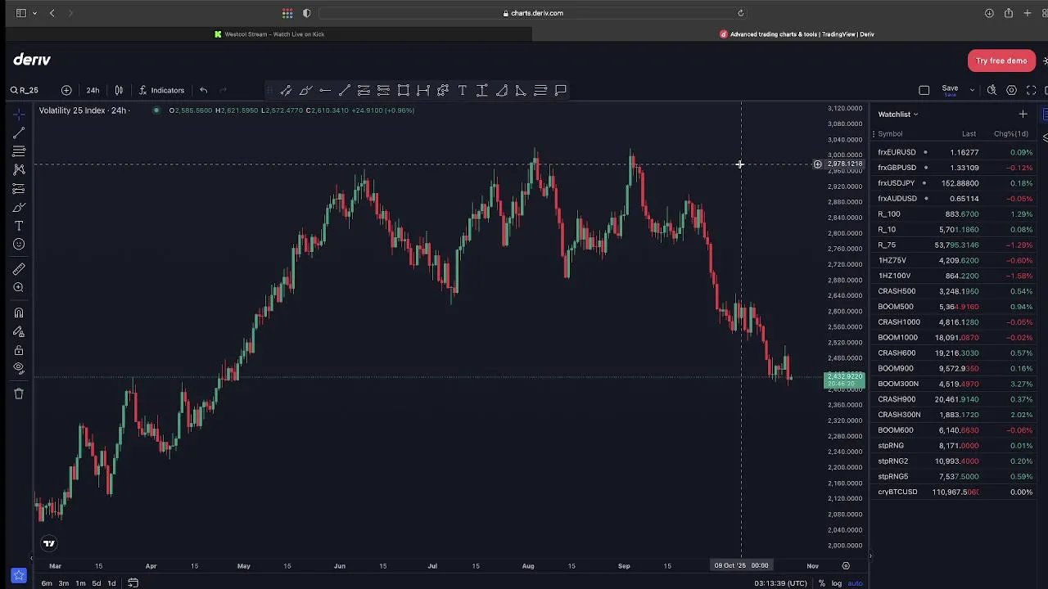The height and width of the screenshot is (589, 1048).
Task: Click the trash remove drawings icon
Action: click(x=19, y=393)
